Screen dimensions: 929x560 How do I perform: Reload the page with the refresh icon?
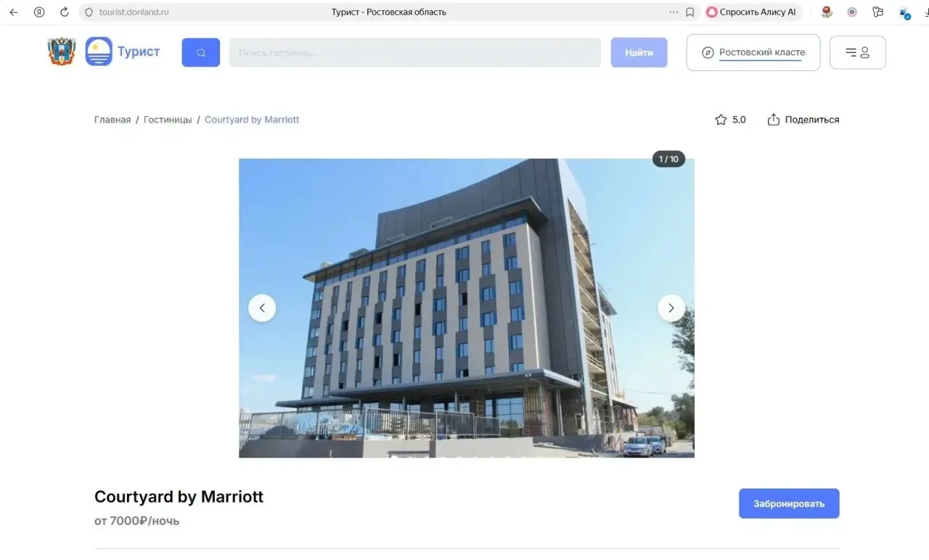tap(64, 12)
